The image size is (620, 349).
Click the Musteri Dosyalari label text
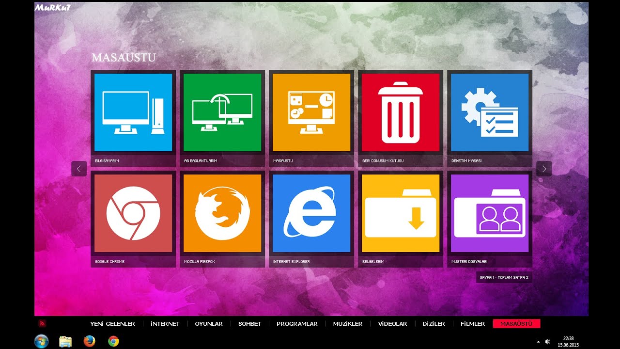[469, 261]
